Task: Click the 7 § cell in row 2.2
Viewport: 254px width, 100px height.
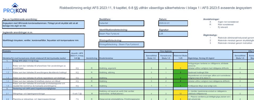Action: pyautogui.click(x=77, y=98)
